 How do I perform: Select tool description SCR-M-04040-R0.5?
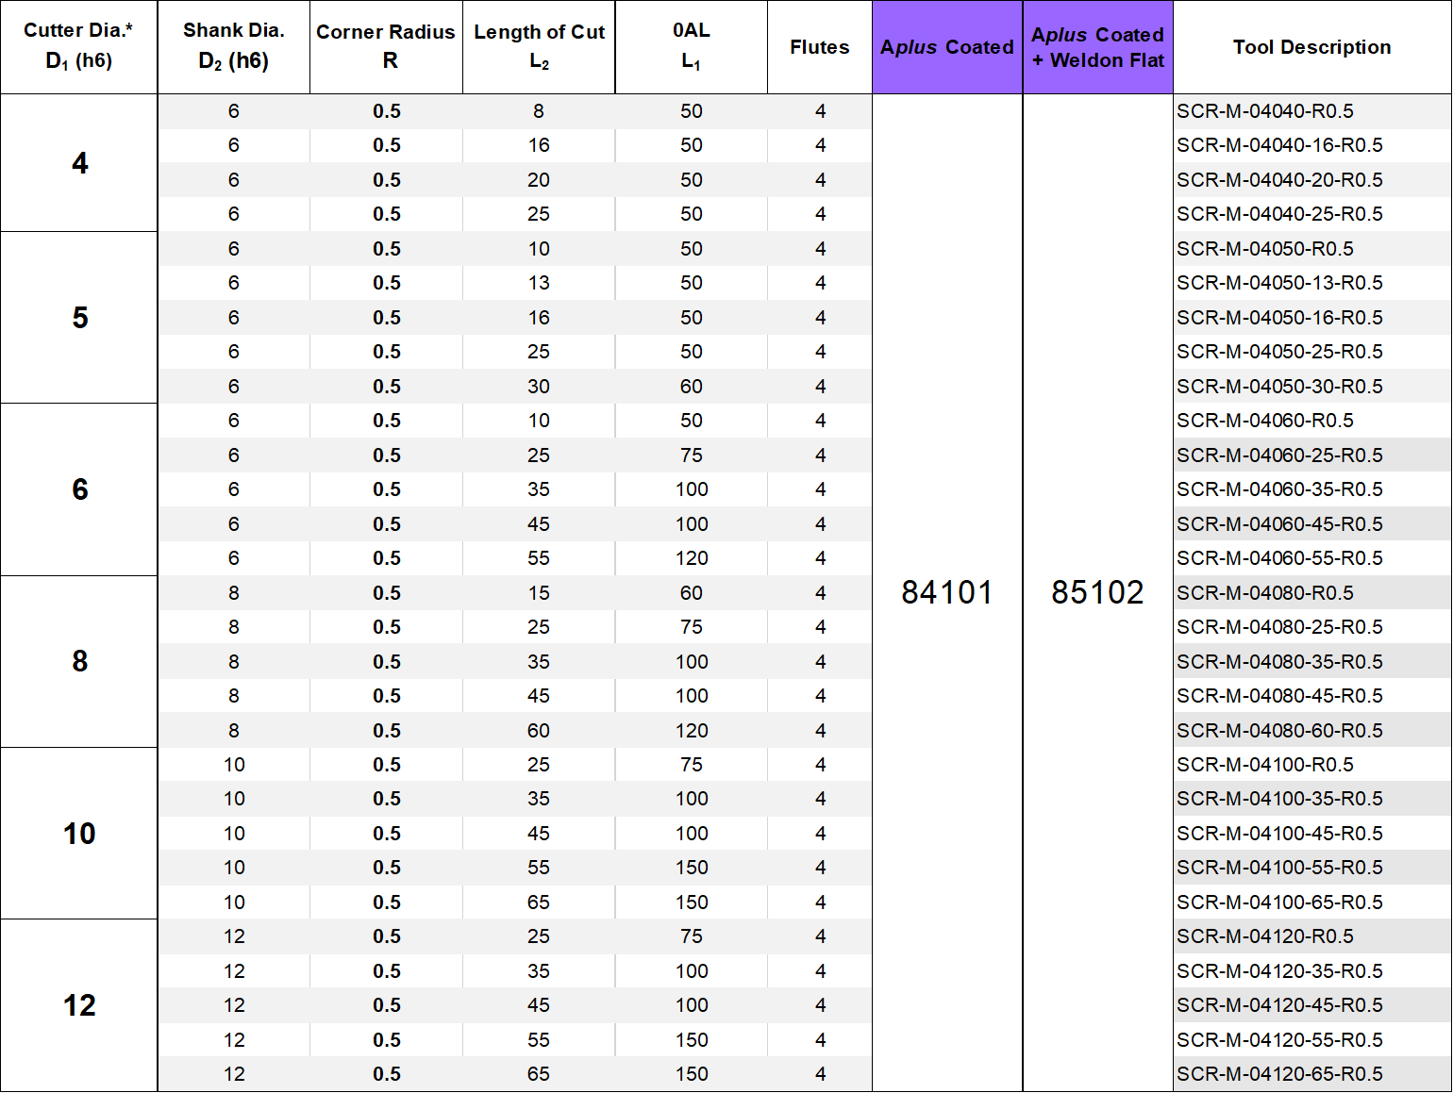1264,111
